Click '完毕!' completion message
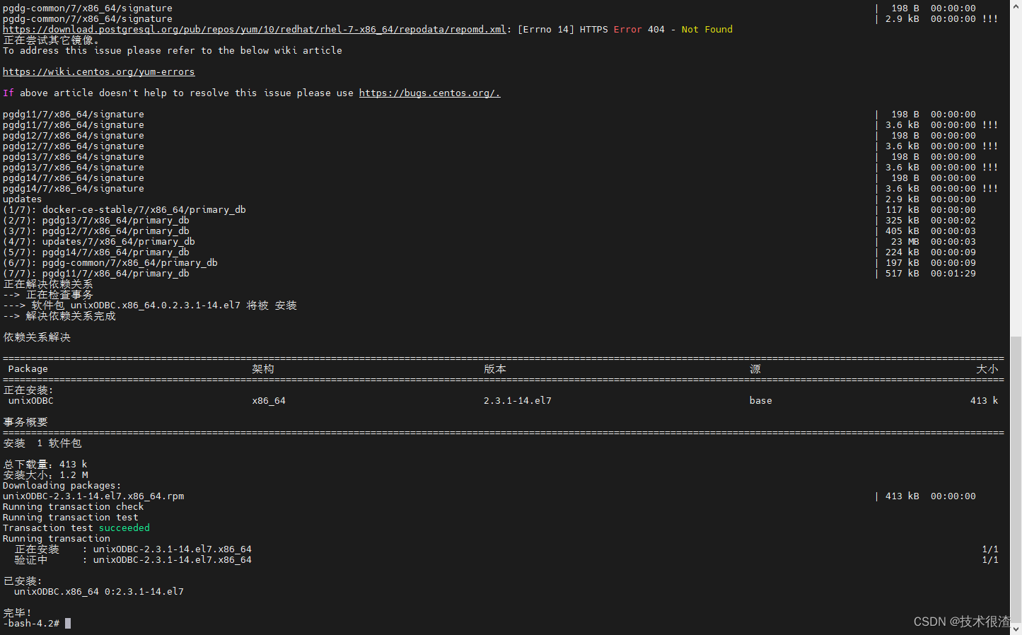The height and width of the screenshot is (635, 1022). 18,613
